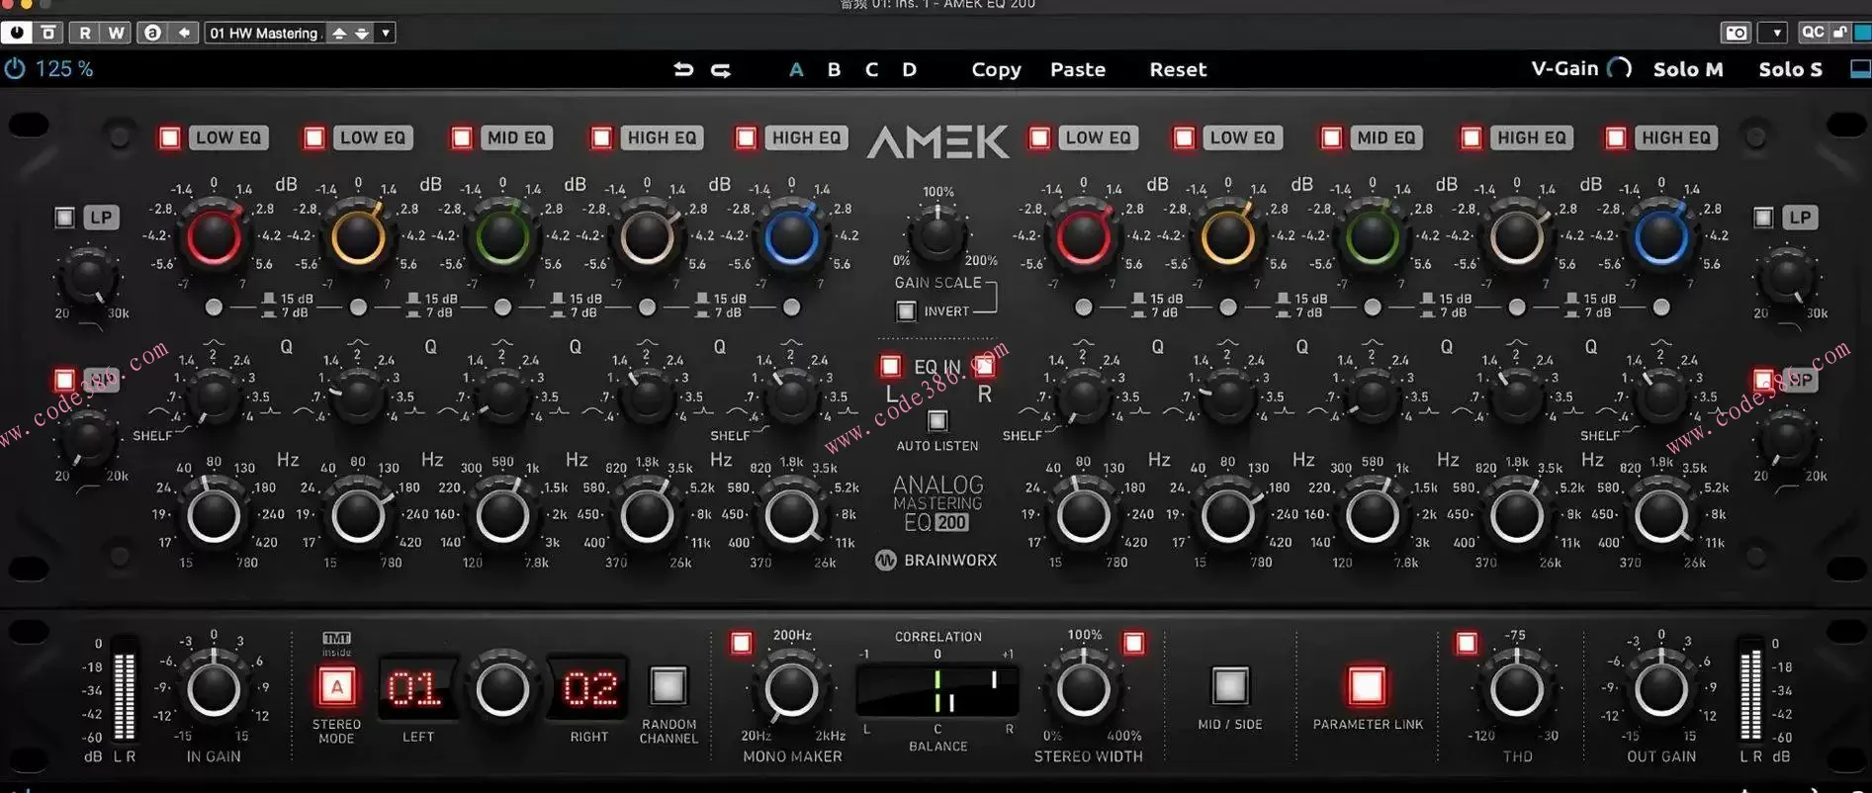1872x793 pixels.
Task: Toggle the right-channel MID EQ band switch
Action: (x=1332, y=137)
